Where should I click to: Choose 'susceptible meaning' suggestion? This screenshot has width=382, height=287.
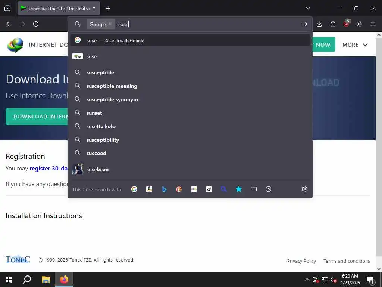pos(190,86)
